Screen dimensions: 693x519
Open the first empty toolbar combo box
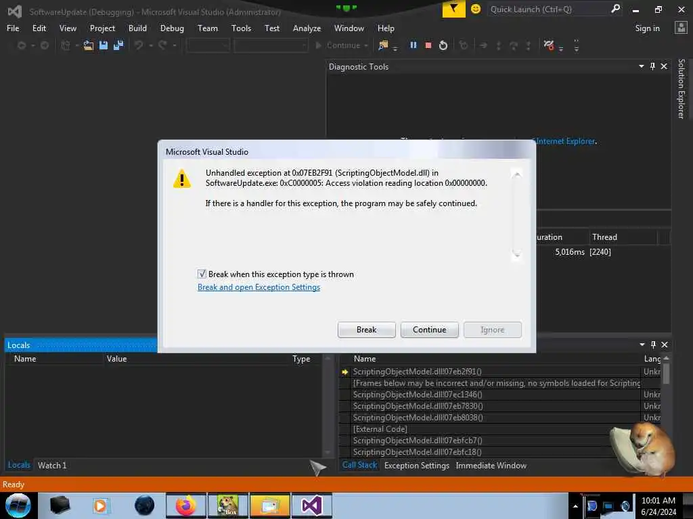coord(208,45)
